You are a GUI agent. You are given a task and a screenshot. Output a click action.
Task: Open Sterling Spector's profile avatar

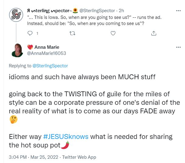tap(16, 14)
